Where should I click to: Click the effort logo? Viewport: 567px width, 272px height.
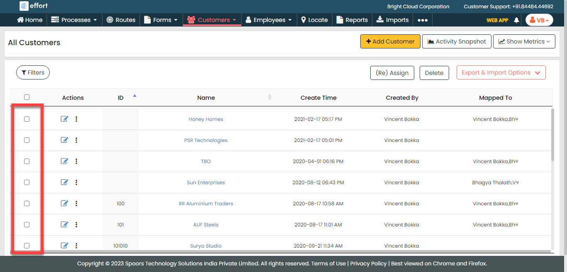(x=34, y=6)
